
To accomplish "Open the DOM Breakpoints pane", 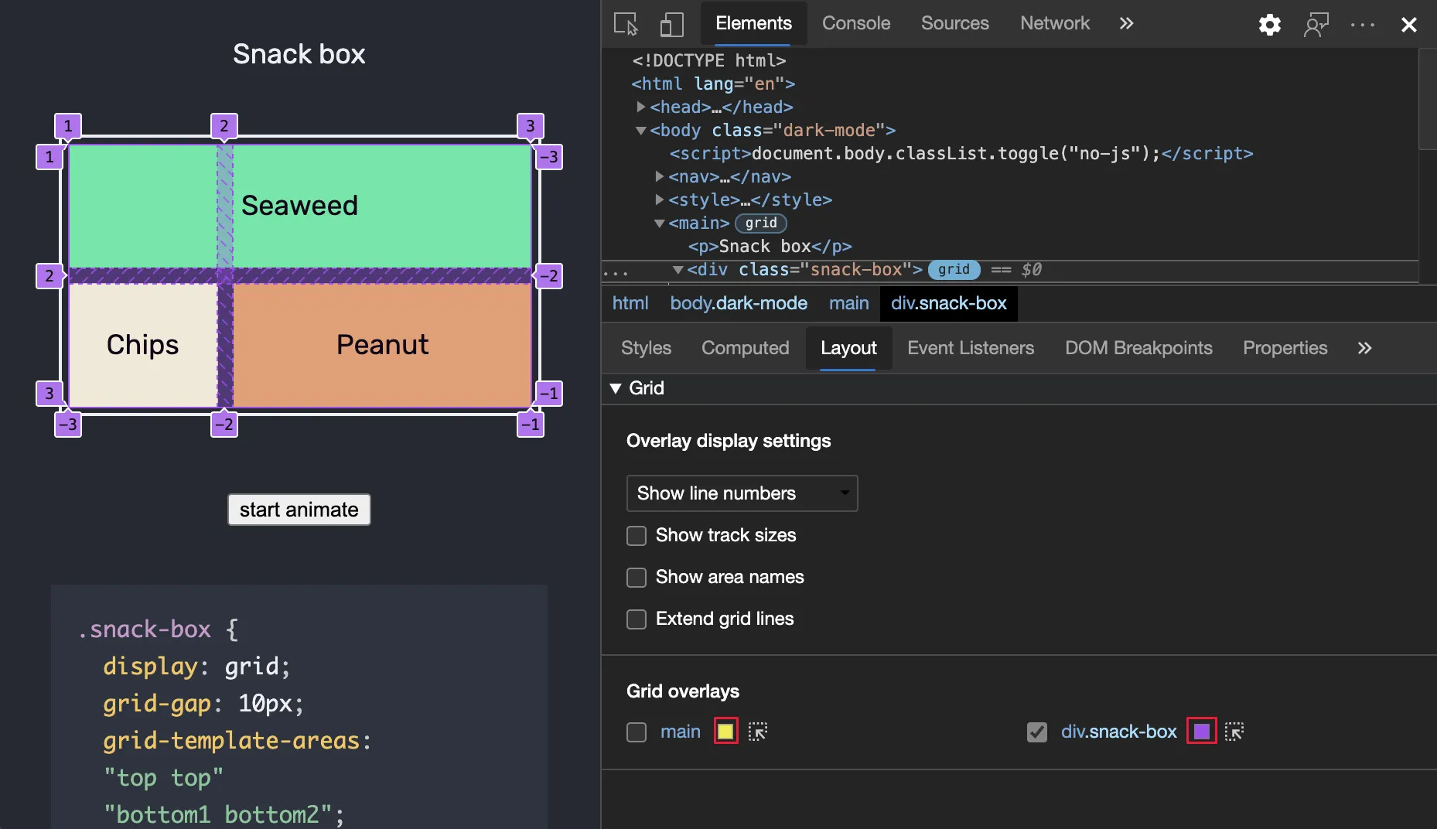I will (1138, 348).
